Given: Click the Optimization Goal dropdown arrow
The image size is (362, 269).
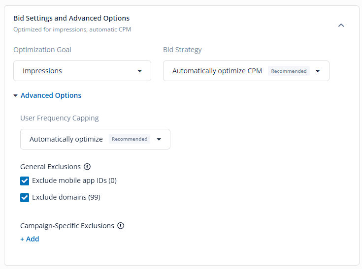Looking at the screenshot, I should click(140, 71).
